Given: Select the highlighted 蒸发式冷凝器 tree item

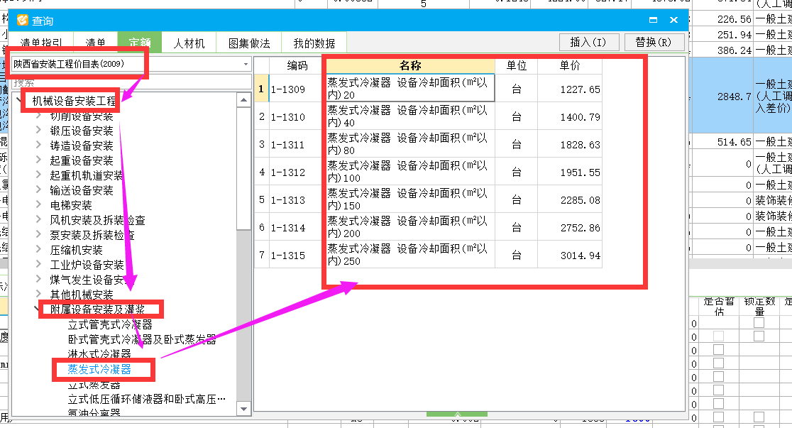Looking at the screenshot, I should click(99, 369).
